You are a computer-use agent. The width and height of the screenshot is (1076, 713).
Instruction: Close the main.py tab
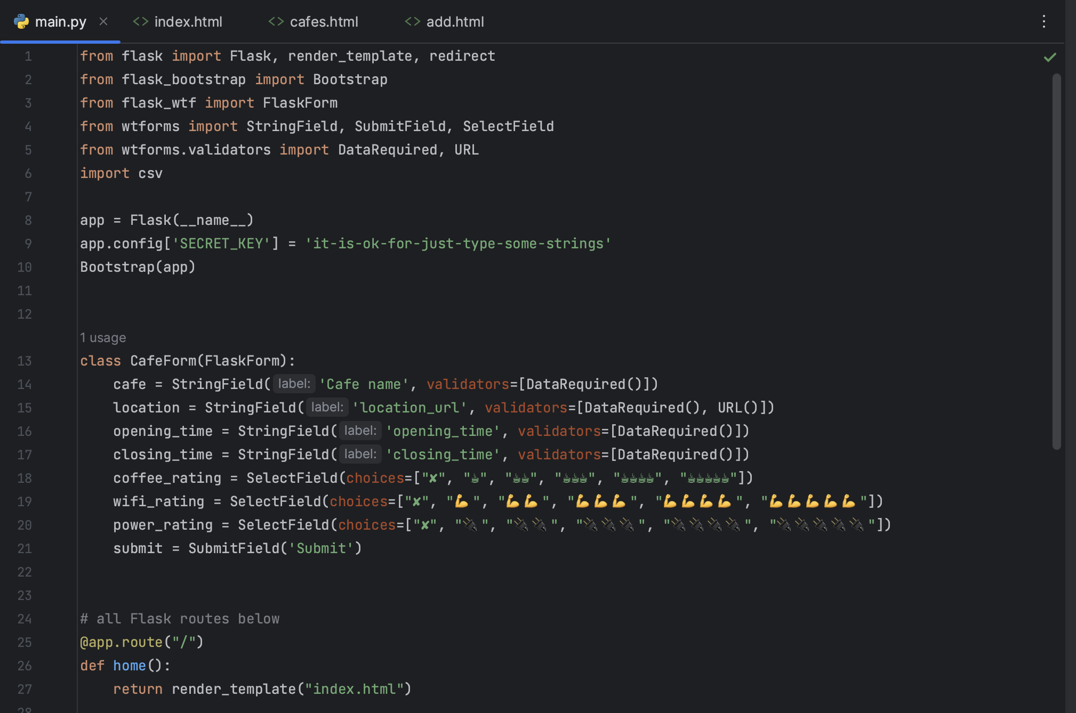coord(103,21)
